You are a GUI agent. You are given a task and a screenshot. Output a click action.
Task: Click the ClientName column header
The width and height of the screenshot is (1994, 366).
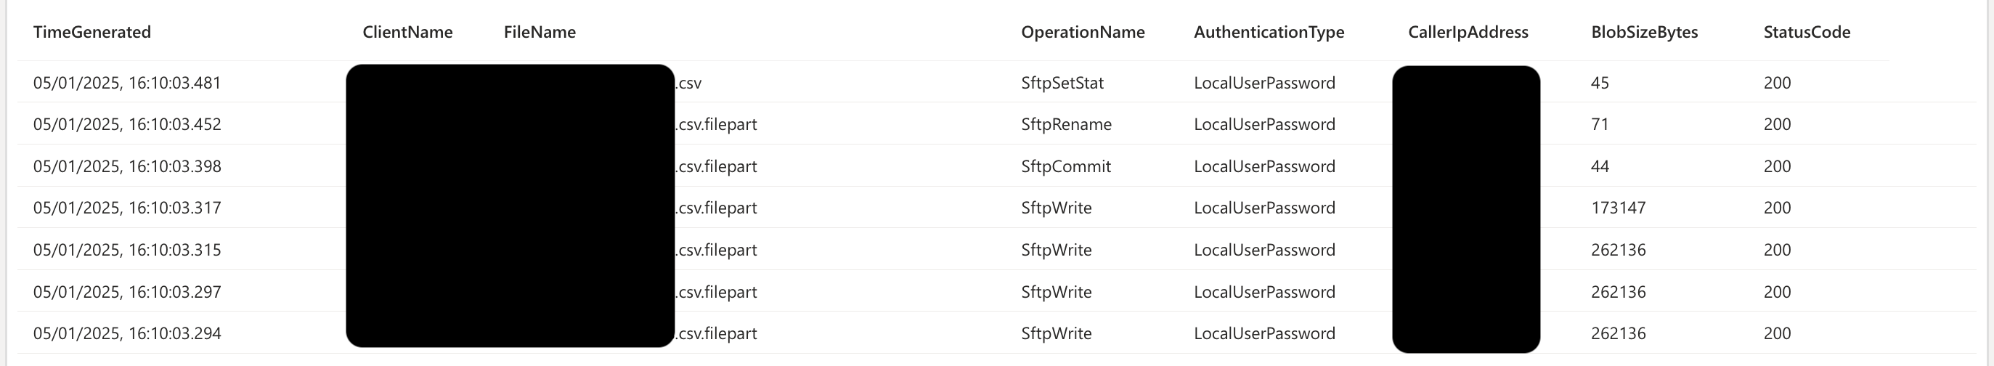pos(407,32)
